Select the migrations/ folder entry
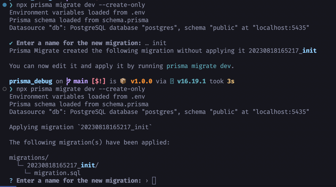Viewport: 336px width, 187px height. click(29, 157)
